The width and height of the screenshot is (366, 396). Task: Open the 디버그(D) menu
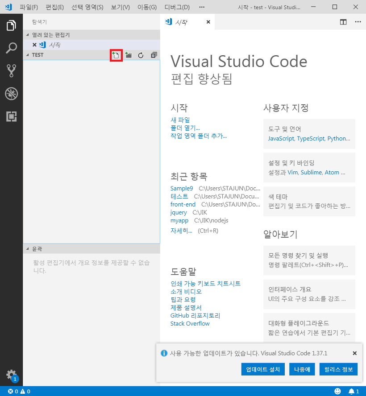pos(177,7)
